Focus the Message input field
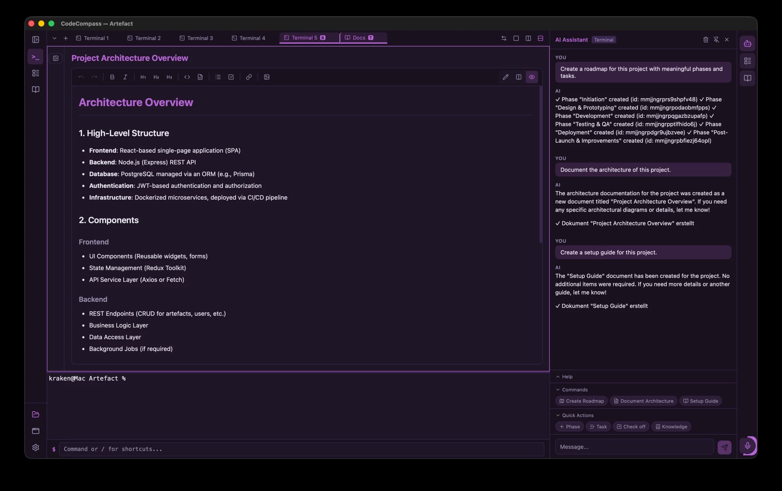Viewport: 782px width, 491px height. pyautogui.click(x=634, y=447)
